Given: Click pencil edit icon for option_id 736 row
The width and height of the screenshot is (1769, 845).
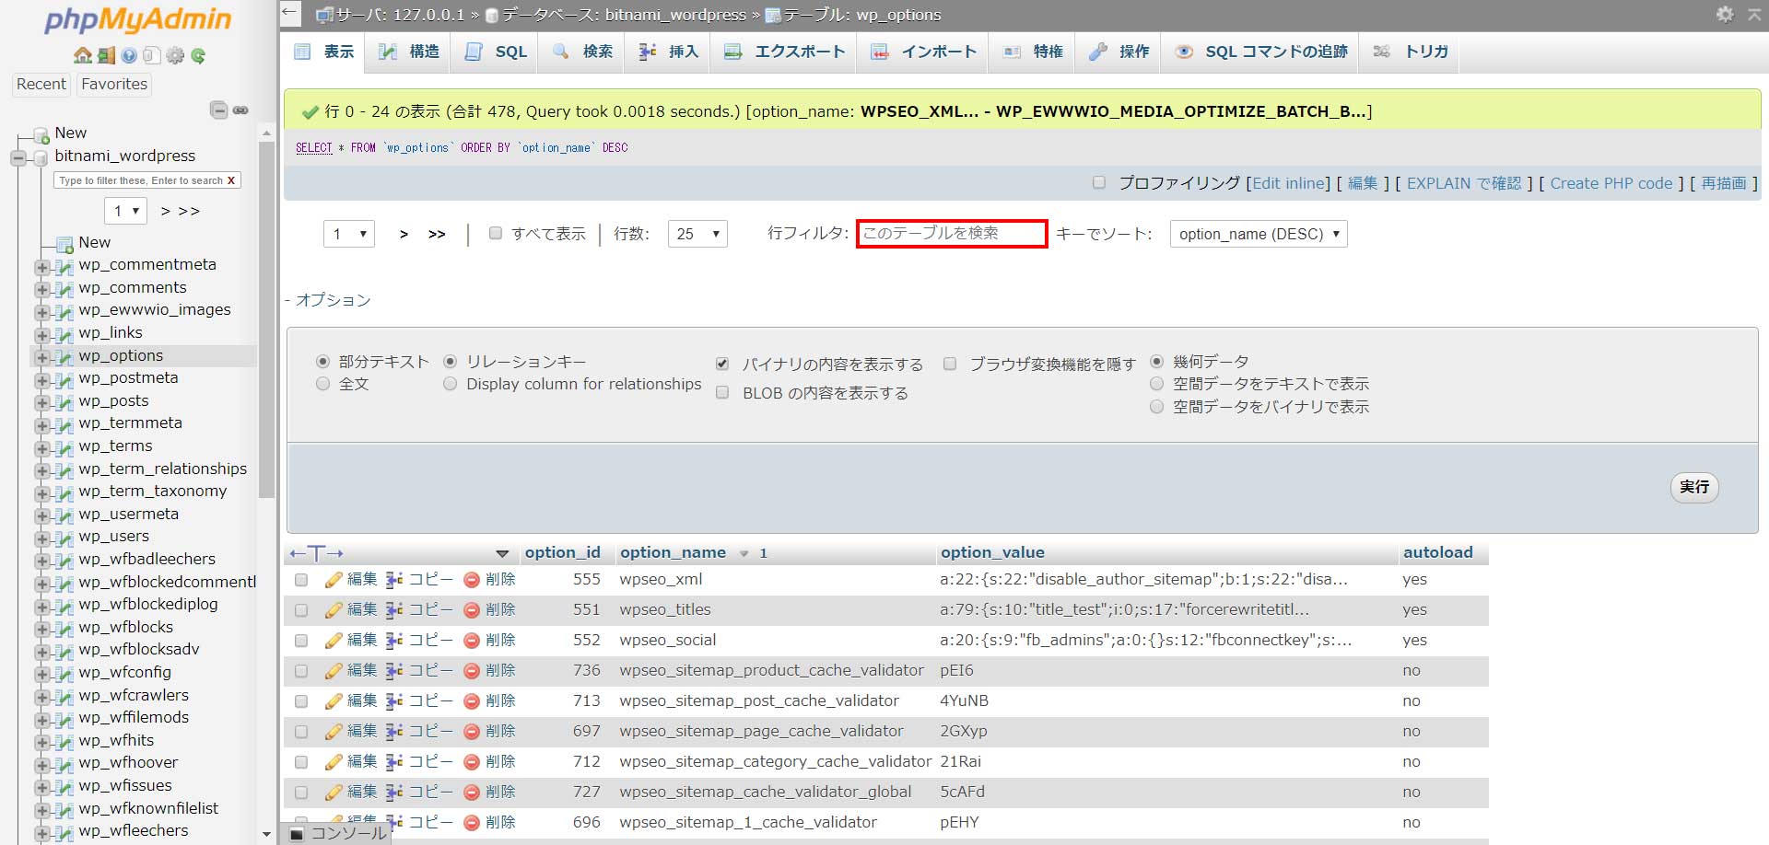Looking at the screenshot, I should click(334, 670).
